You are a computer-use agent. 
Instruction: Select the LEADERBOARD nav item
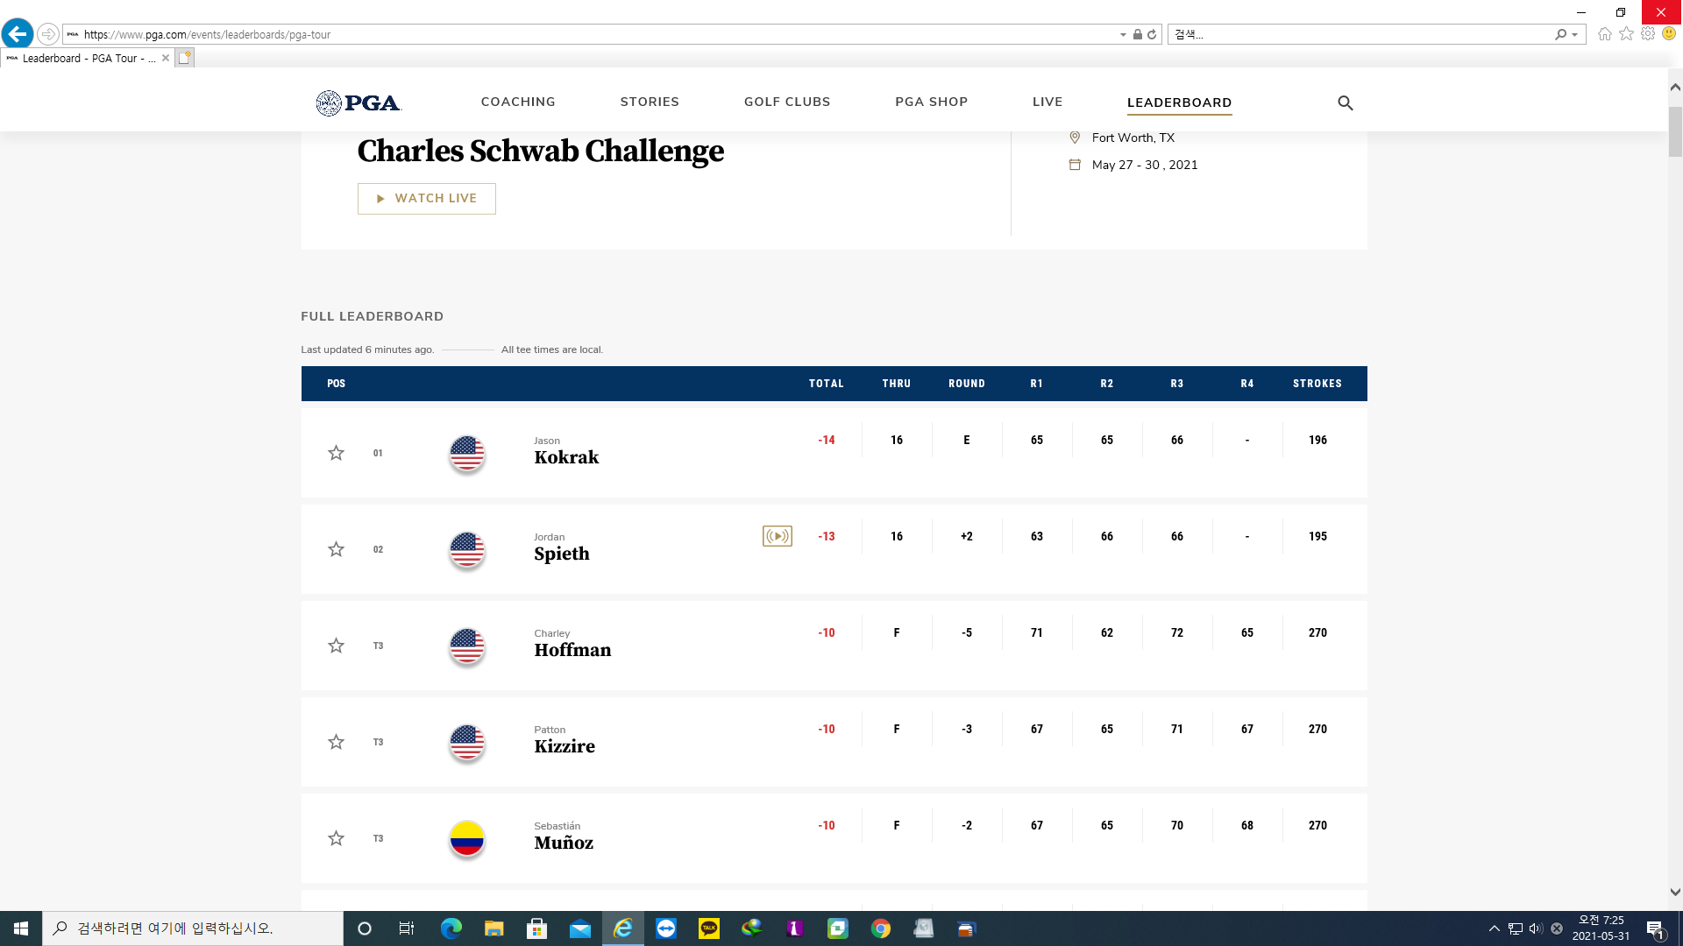[x=1179, y=102]
